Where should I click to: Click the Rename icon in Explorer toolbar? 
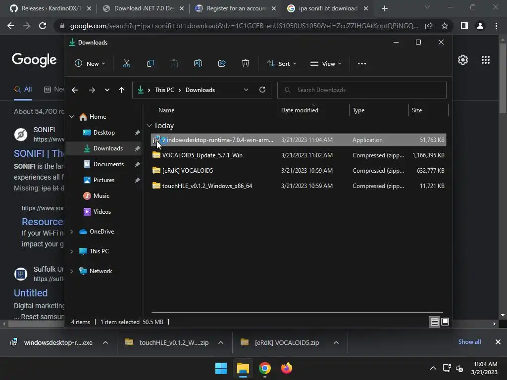tap(198, 64)
